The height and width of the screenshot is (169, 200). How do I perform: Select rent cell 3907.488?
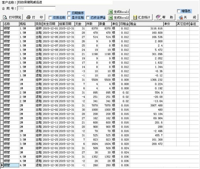(147, 105)
